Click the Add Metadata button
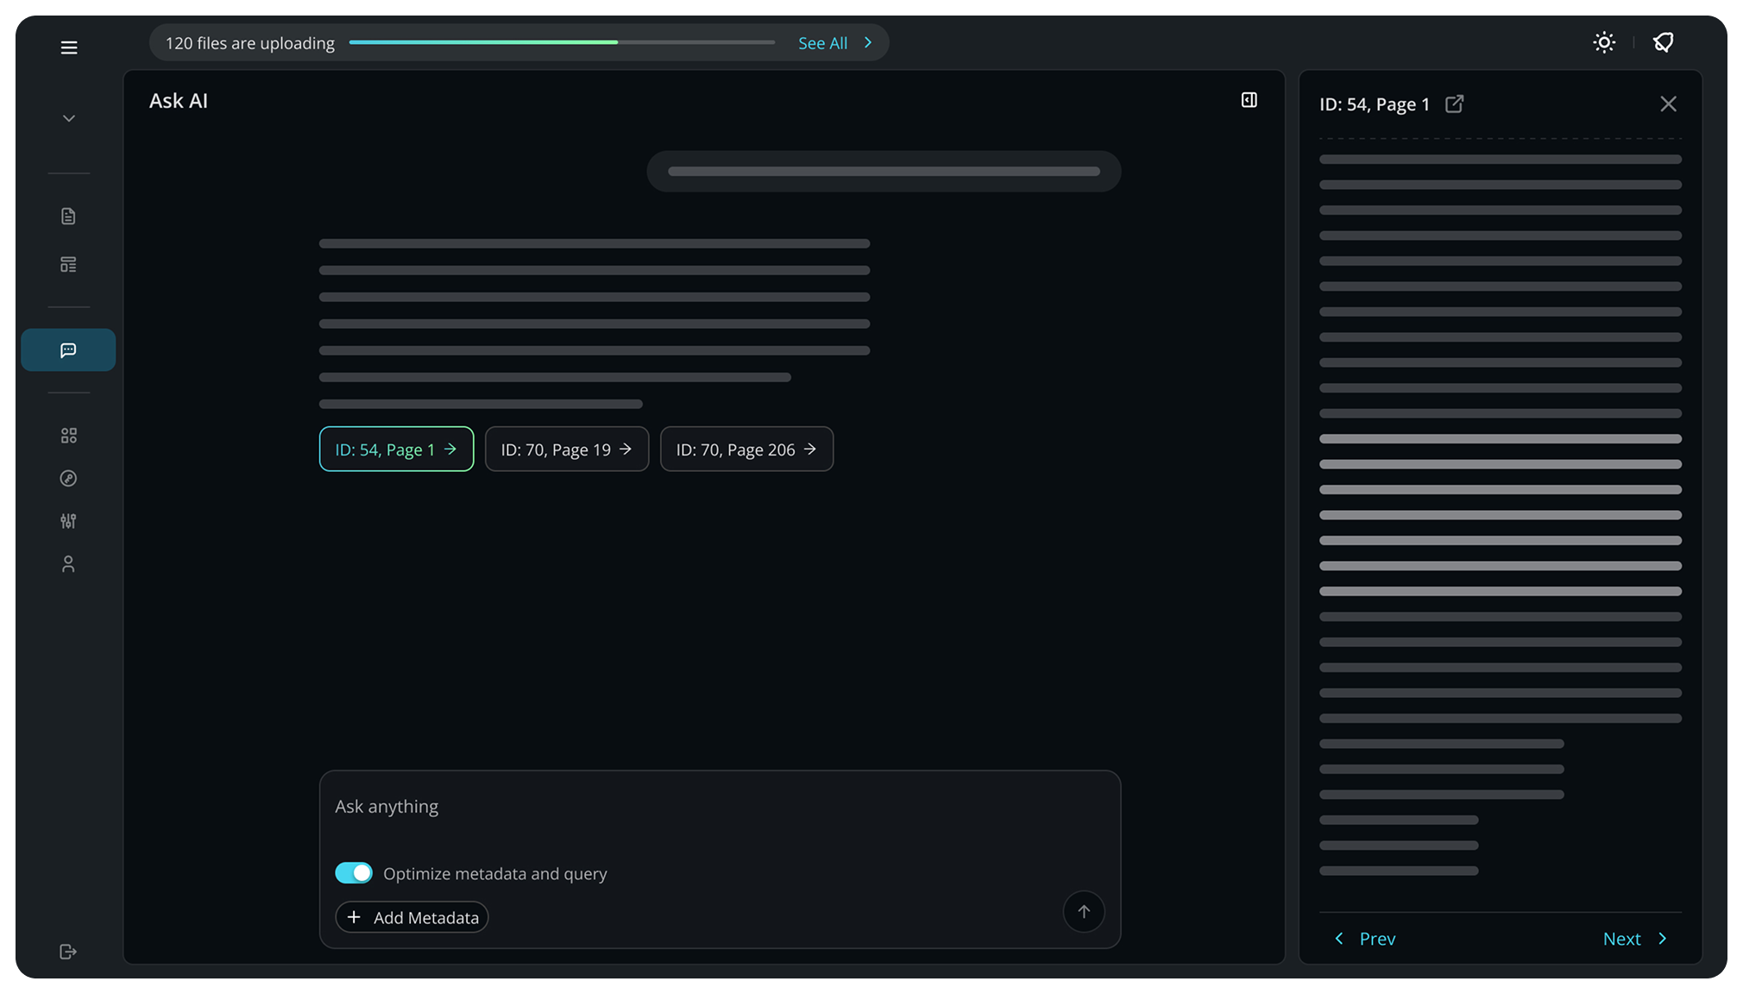This screenshot has width=1743, height=994. pos(412,917)
